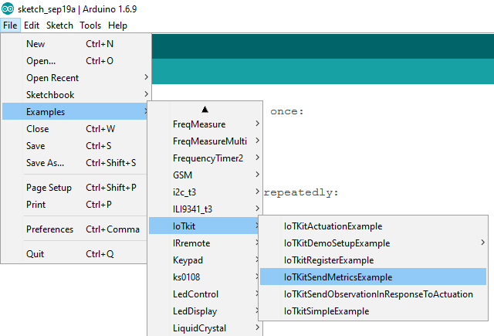This screenshot has height=336, width=494.
Task: Open the Tools menu
Action: [90, 25]
